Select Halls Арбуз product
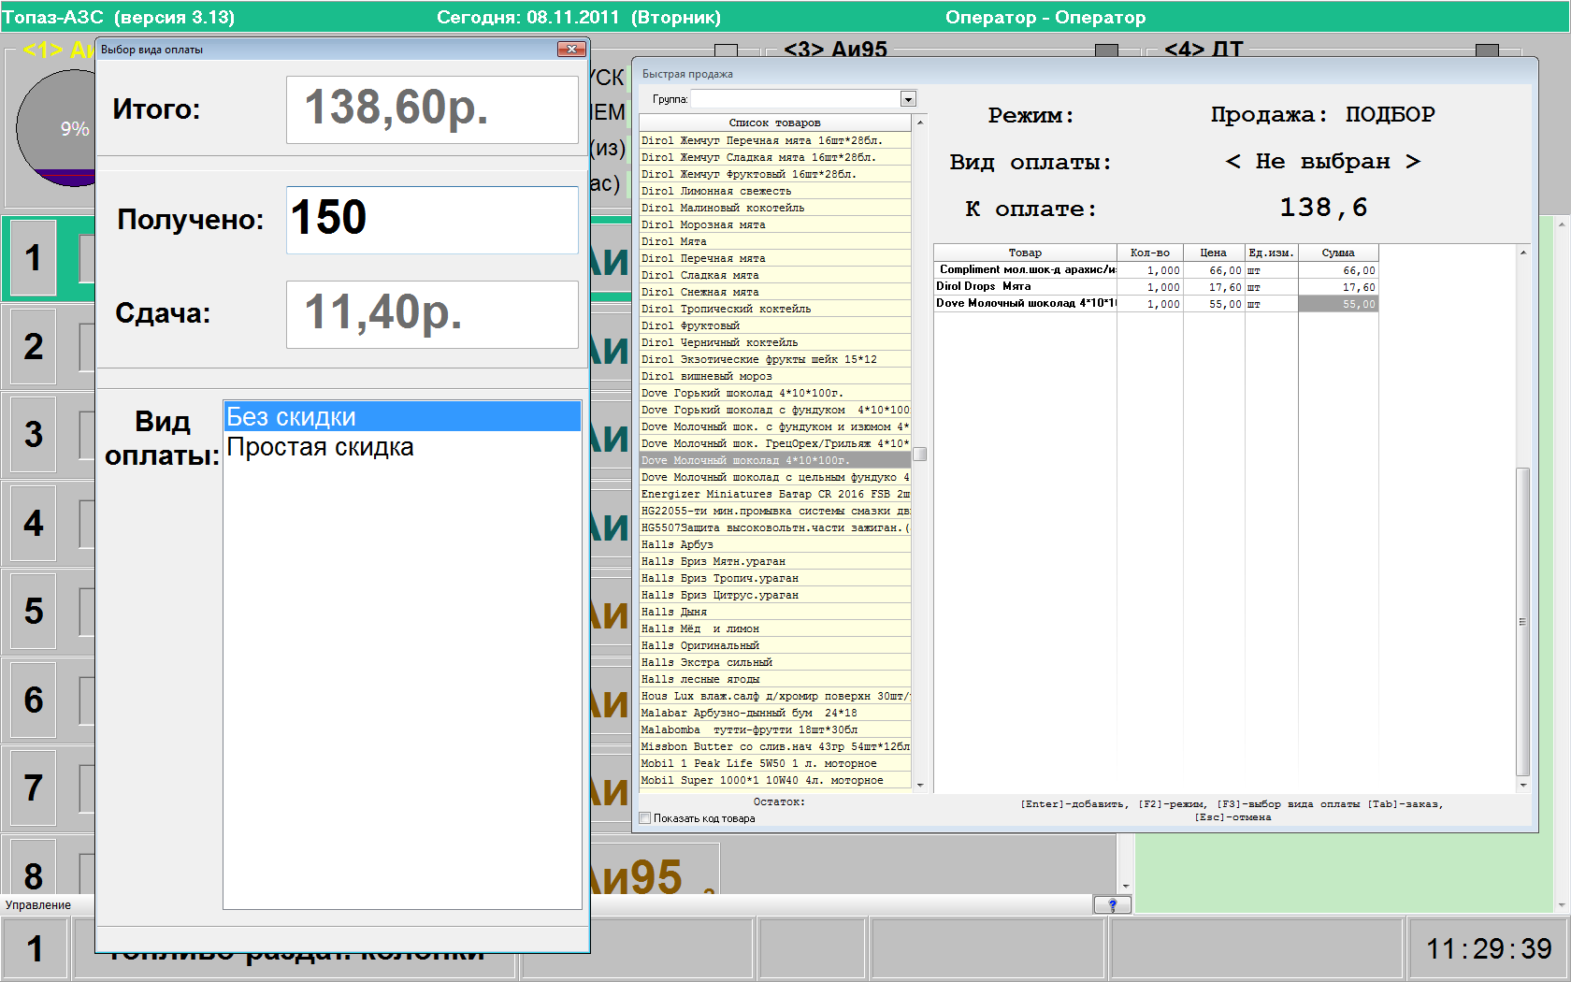The width and height of the screenshot is (1571, 982). coord(775,544)
